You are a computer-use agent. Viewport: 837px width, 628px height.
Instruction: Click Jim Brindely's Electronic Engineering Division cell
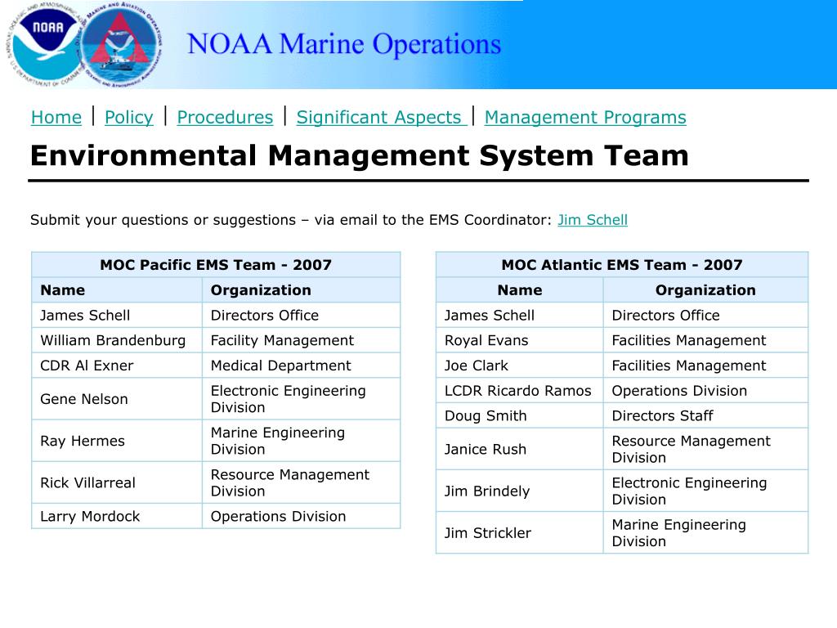pos(705,491)
